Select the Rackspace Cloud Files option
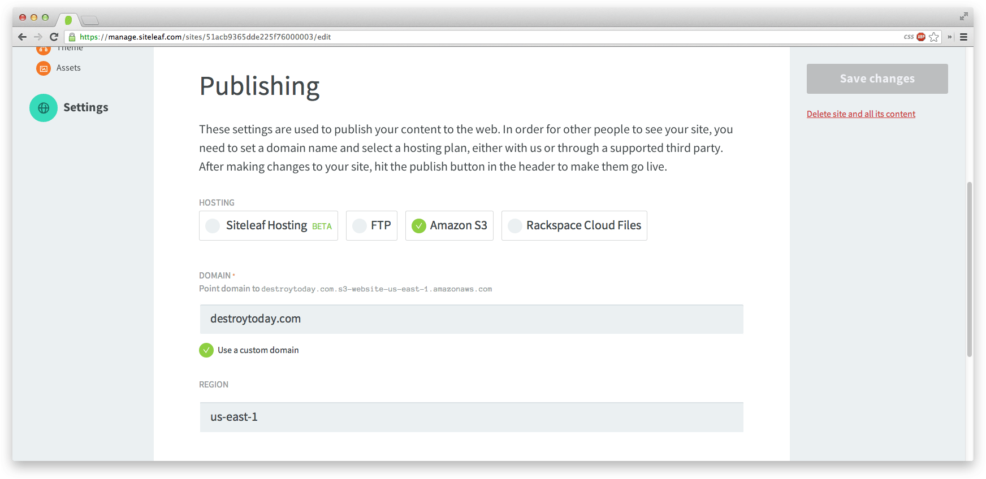This screenshot has width=986, height=479. pos(574,225)
